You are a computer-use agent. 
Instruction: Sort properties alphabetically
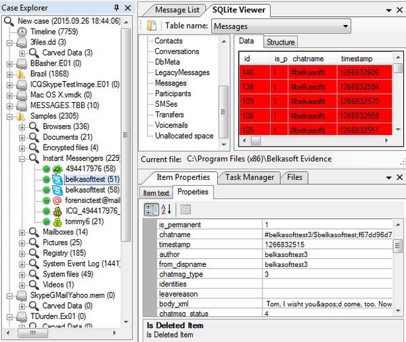[166, 210]
